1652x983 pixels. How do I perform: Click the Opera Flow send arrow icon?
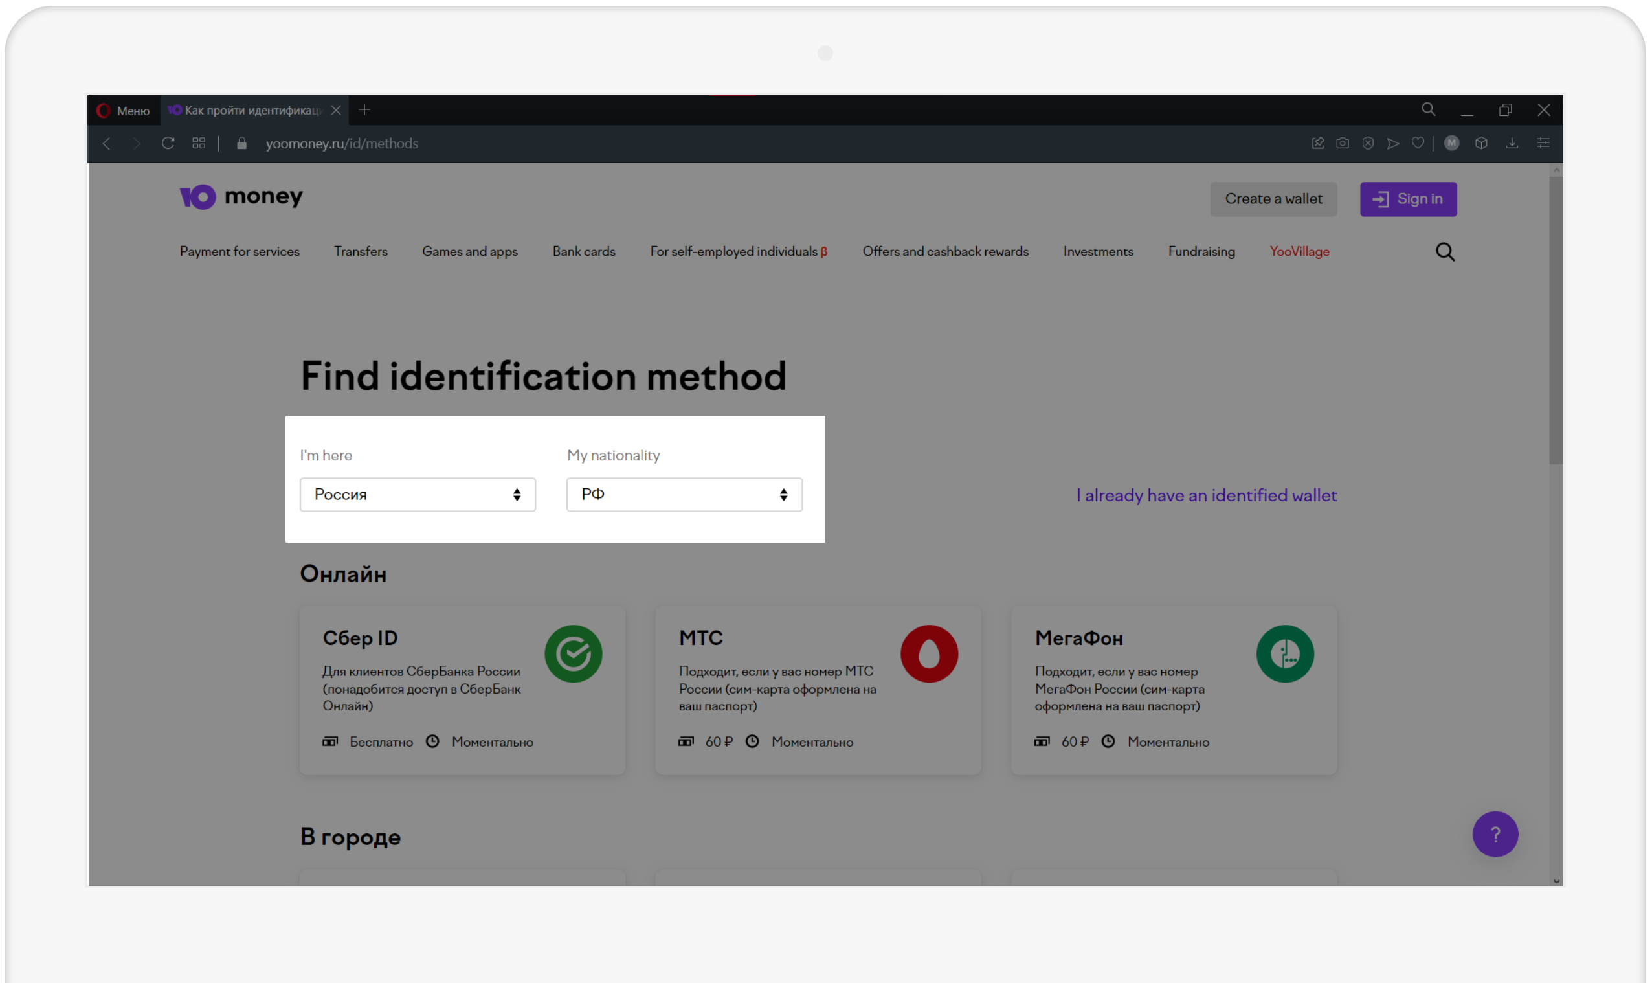1392,143
